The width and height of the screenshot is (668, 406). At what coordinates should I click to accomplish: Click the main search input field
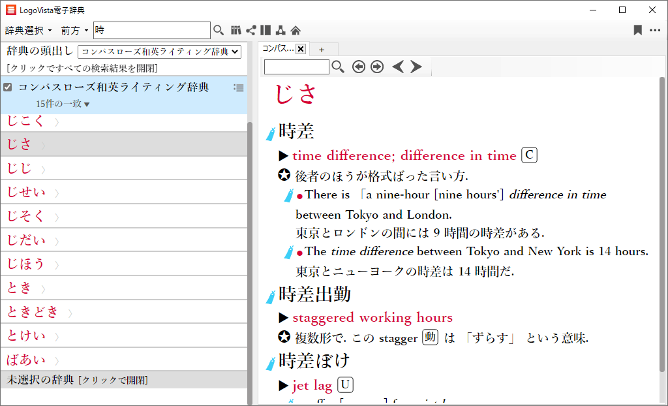[151, 30]
